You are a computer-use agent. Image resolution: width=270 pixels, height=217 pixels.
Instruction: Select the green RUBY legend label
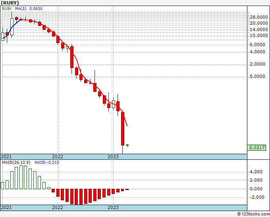click(7, 9)
